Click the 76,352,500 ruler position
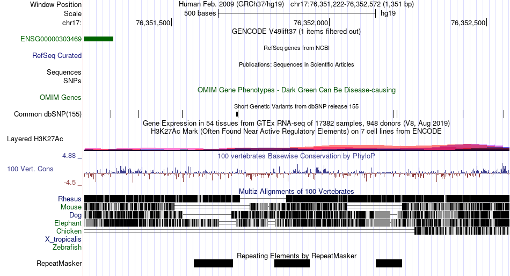The width and height of the screenshot is (510, 276). (x=468, y=23)
